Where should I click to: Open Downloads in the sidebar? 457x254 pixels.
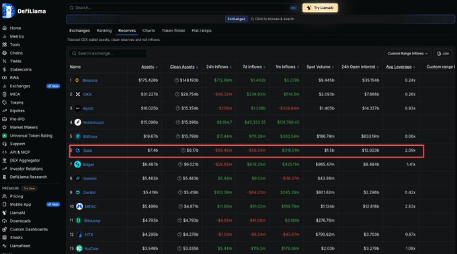coord(20,221)
